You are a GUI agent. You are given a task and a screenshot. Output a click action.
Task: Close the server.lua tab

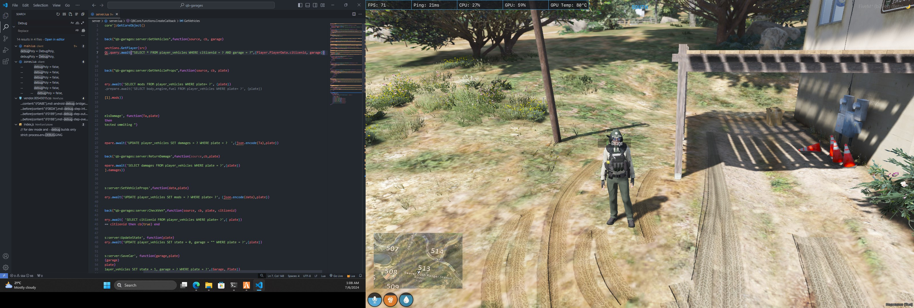(x=117, y=14)
